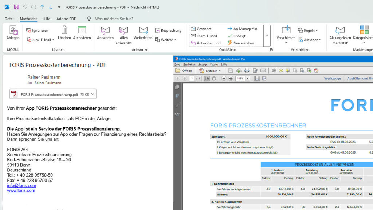Activate the Acrobat hand pan tool
This screenshot has height=210, width=373.
pyautogui.click(x=214, y=78)
